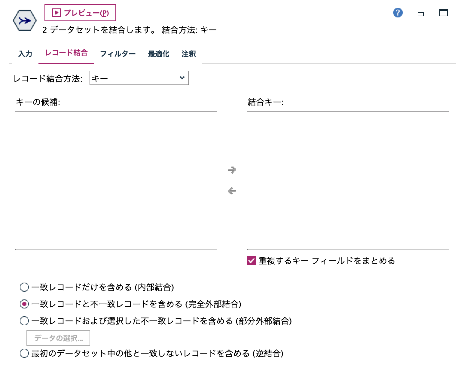
Task: Select the 部分外部結合 radio option
Action: click(x=24, y=321)
